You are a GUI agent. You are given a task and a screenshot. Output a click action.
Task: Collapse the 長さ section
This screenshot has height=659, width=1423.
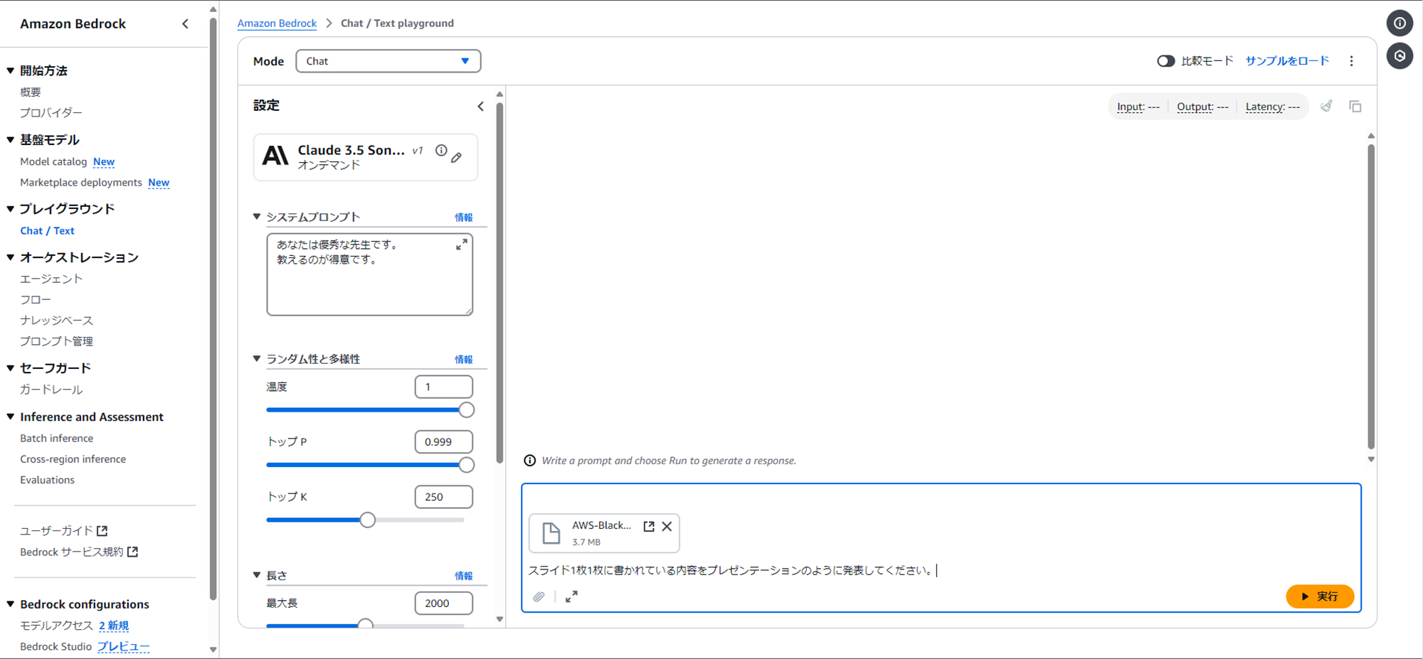[x=257, y=574]
